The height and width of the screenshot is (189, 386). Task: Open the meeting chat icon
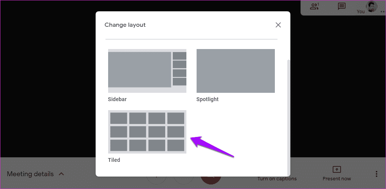341,6
